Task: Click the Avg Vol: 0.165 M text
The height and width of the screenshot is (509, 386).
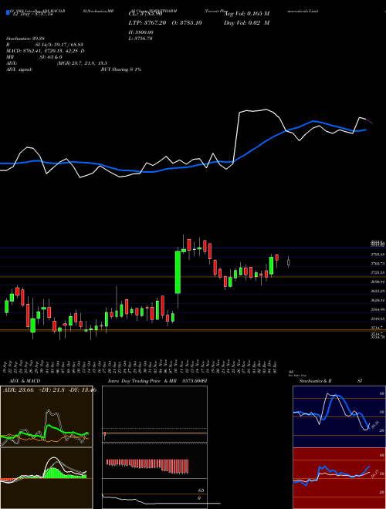Action: tap(247, 14)
